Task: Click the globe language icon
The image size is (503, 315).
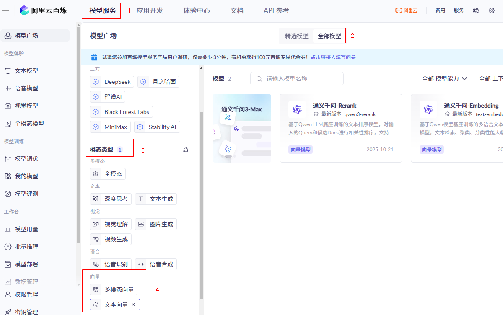Action: [x=476, y=10]
